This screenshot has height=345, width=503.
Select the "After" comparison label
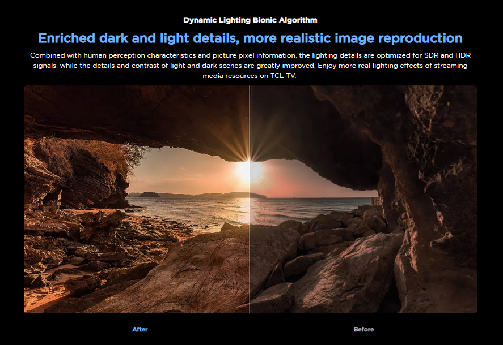point(140,329)
